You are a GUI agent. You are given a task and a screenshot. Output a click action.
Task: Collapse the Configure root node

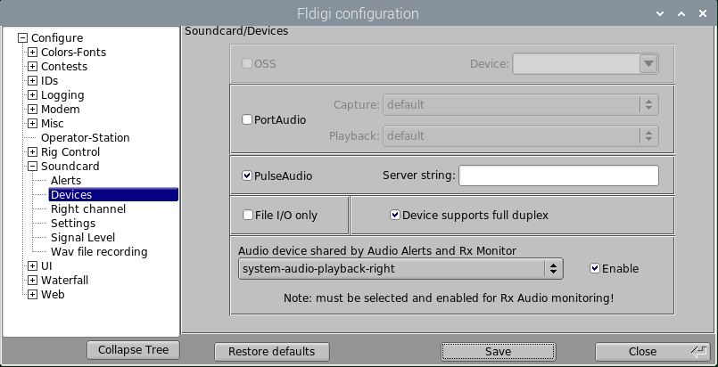(x=22, y=38)
